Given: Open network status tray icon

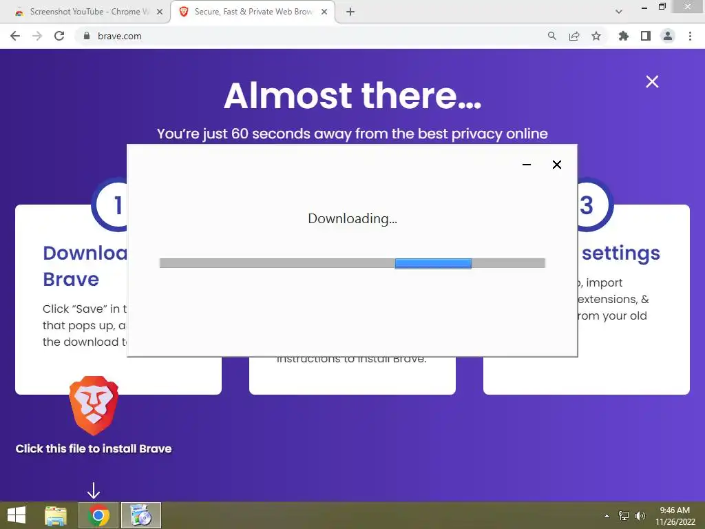Looking at the screenshot, I should [624, 516].
